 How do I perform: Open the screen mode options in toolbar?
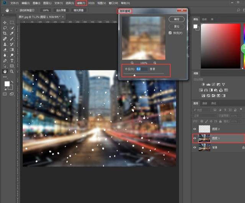pyautogui.click(x=12, y=94)
